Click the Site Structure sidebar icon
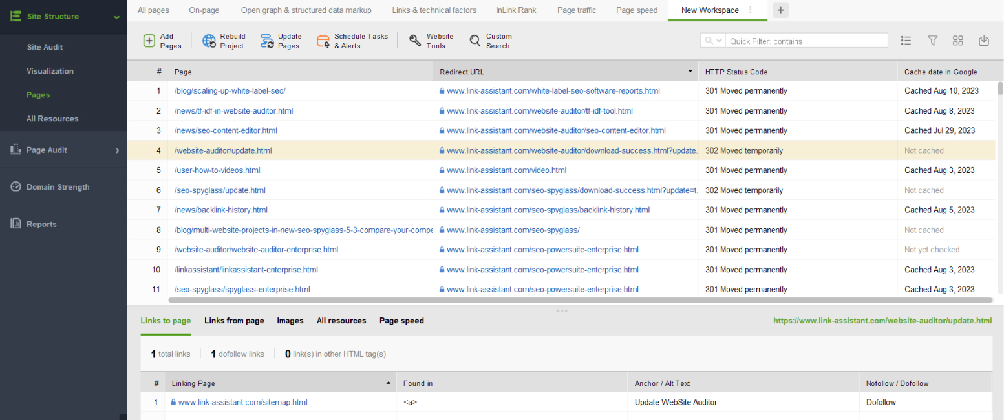 click(16, 16)
